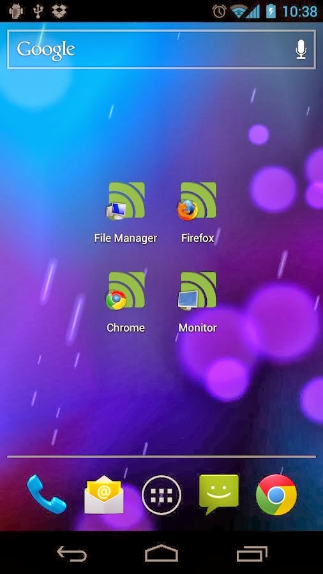Tap the "Chrome" label text
323x574 pixels.
[126, 328]
